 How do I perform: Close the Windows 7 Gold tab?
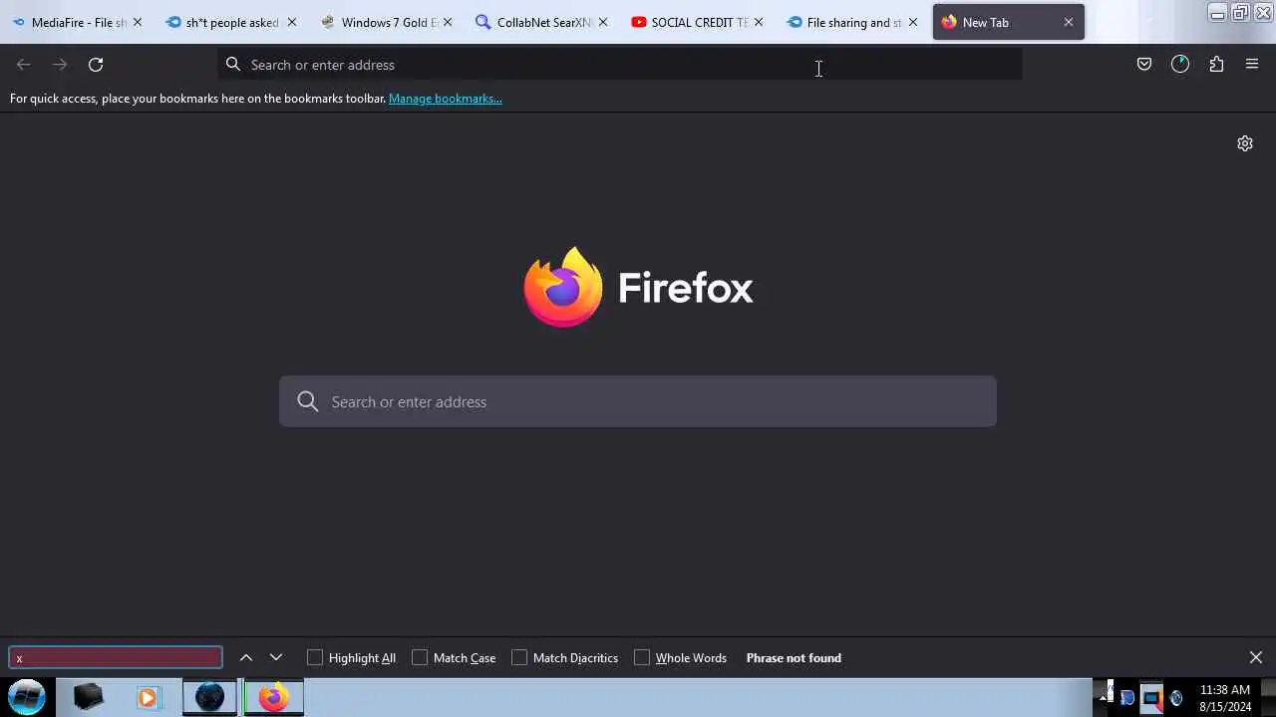click(448, 22)
